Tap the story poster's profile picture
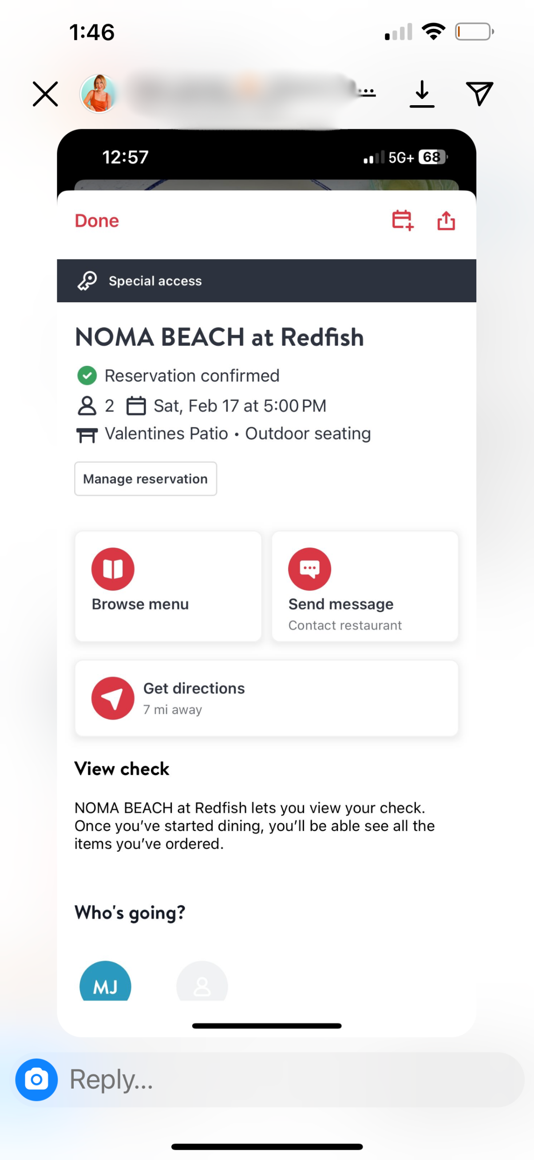 [x=99, y=94]
